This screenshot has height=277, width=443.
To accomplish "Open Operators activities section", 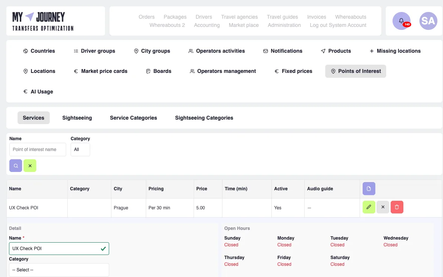I will (216, 51).
